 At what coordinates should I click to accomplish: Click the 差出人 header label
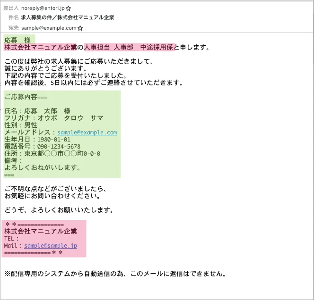pos(11,8)
